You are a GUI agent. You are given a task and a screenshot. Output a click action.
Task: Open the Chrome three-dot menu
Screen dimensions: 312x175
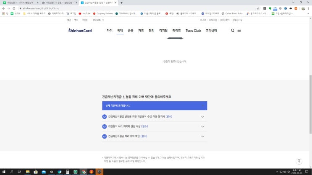pyautogui.click(x=308, y=8)
